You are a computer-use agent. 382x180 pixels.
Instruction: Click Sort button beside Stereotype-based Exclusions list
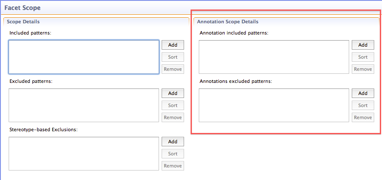[173, 154]
